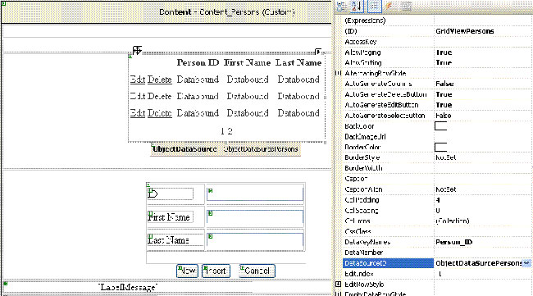Select the highlighted DataSourceID property
Screen dimensions: 533x296
[x=389, y=263]
